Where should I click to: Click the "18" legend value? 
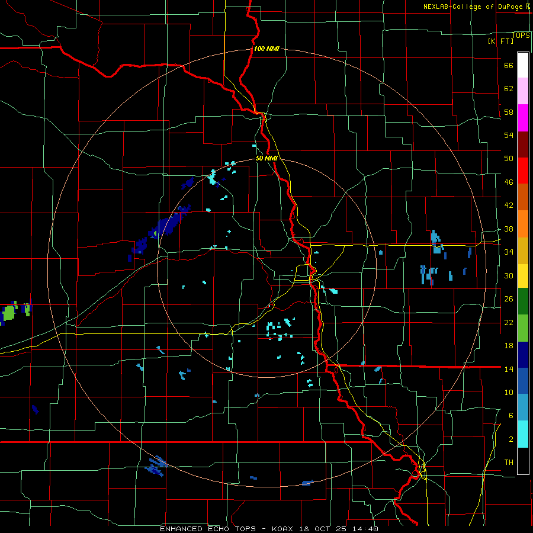pyautogui.click(x=509, y=346)
